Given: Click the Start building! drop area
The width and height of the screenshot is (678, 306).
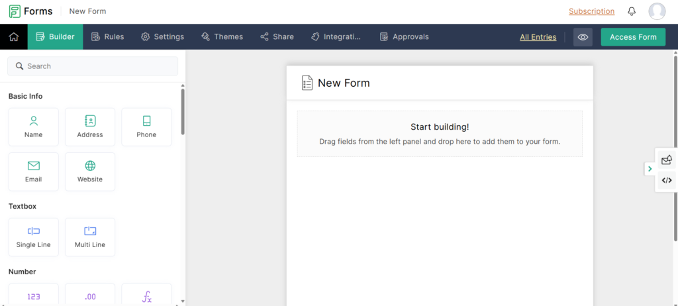Looking at the screenshot, I should pos(440,134).
